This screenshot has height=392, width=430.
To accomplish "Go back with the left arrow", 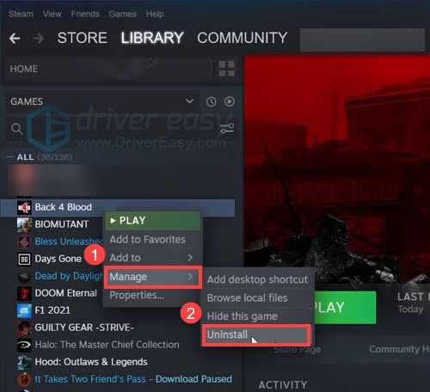I will coord(15,38).
